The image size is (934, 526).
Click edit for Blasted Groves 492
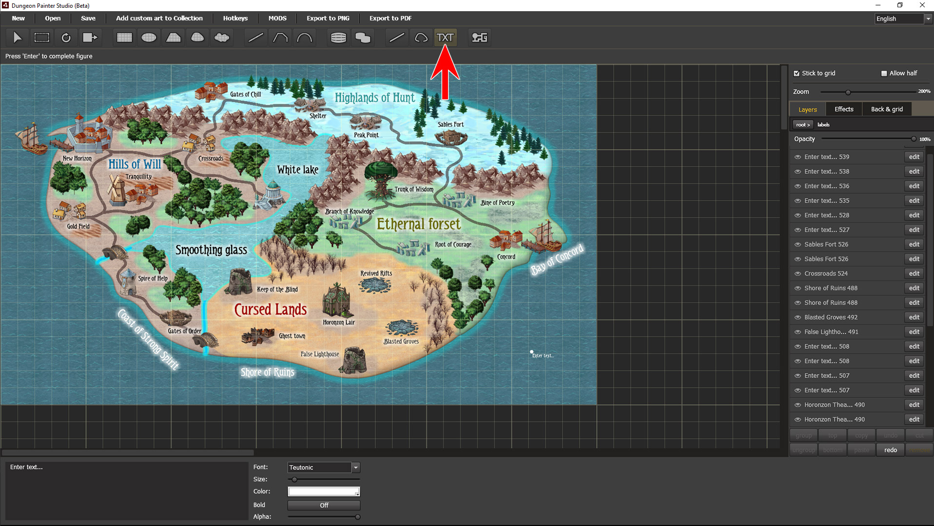[x=914, y=318]
